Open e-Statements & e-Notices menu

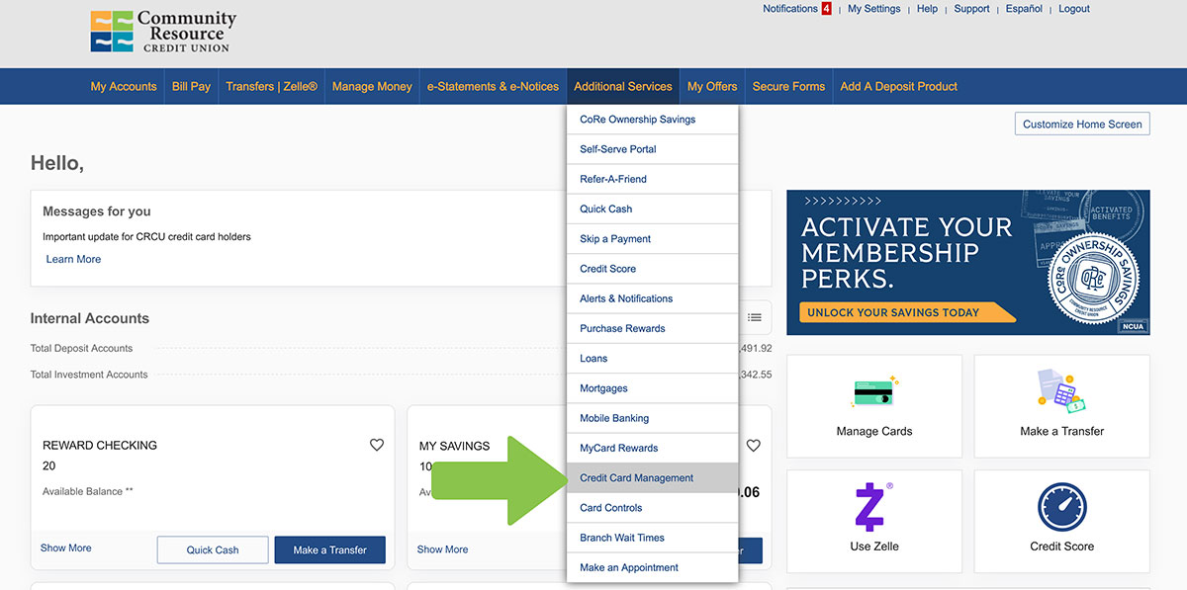click(x=493, y=87)
